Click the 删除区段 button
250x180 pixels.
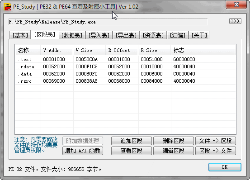[174, 141]
